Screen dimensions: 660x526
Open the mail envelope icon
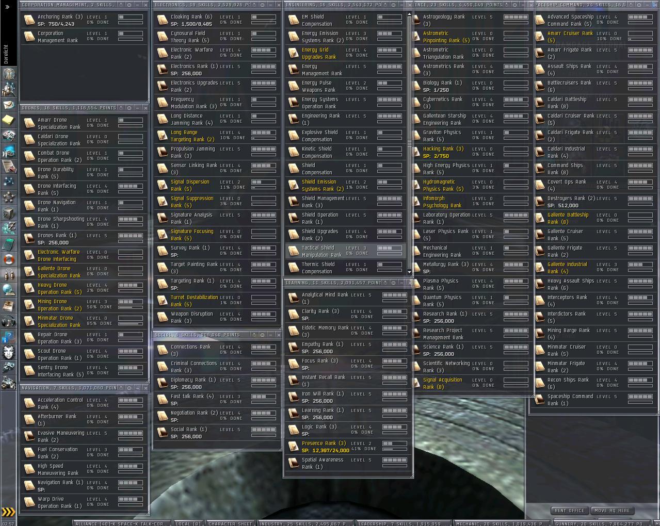pyautogui.click(x=8, y=105)
